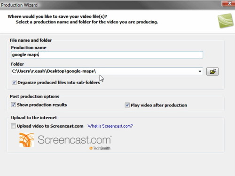Image resolution: width=235 pixels, height=176 pixels.
Task: Click the Production name field label
Action: click(x=29, y=47)
